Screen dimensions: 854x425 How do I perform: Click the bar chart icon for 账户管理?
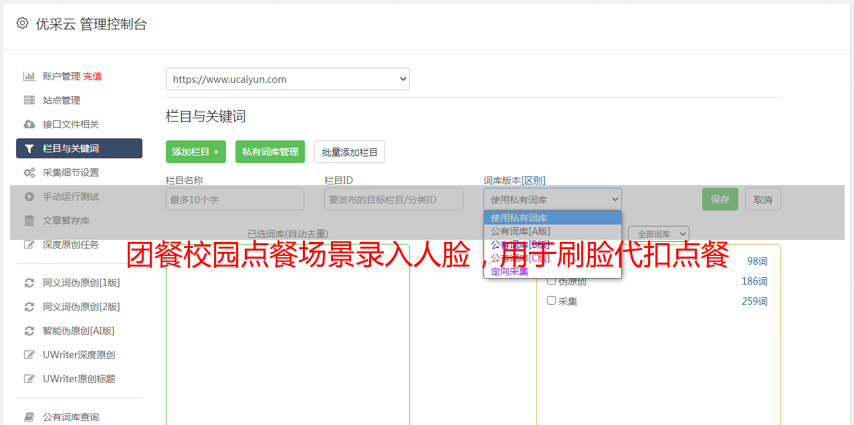coord(29,76)
